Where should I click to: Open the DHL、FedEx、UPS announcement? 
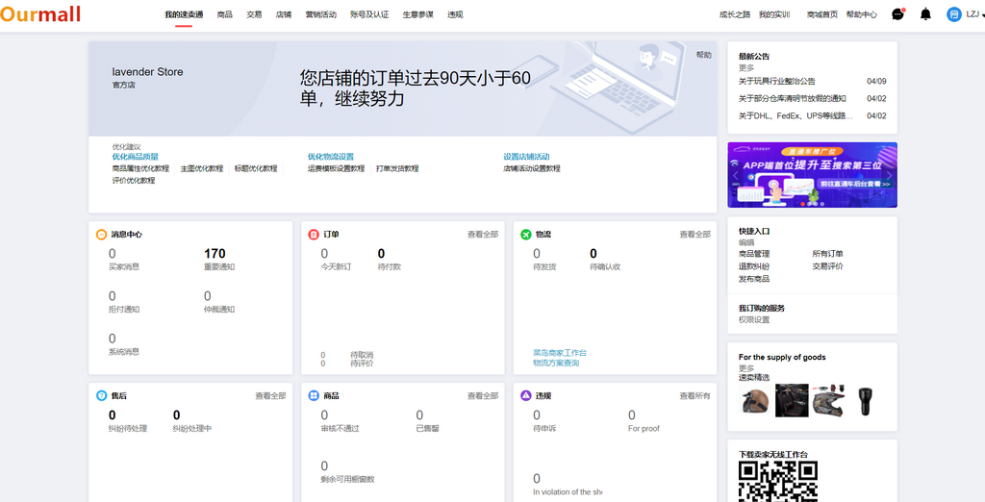point(796,115)
